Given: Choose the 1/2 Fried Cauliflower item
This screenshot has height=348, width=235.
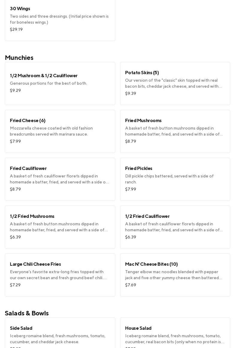Looking at the screenshot, I should (x=175, y=227).
